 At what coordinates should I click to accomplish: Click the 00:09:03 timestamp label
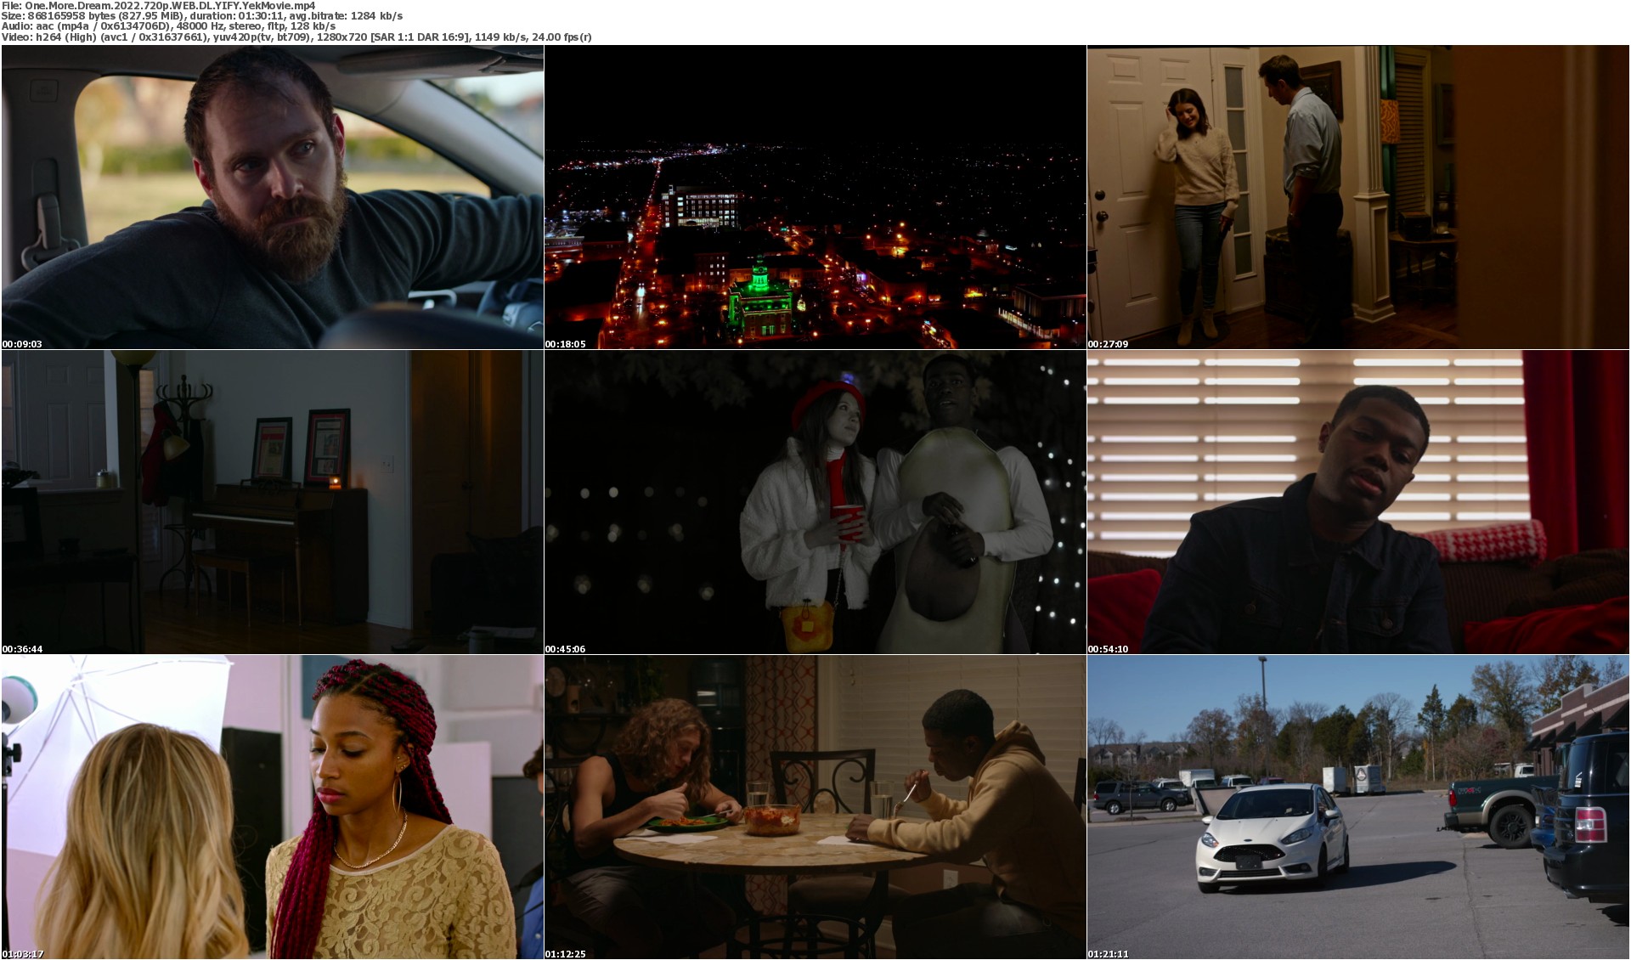(22, 344)
